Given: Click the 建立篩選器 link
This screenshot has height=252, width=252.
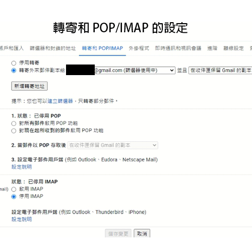Looking at the screenshot, I should (x=60, y=101).
